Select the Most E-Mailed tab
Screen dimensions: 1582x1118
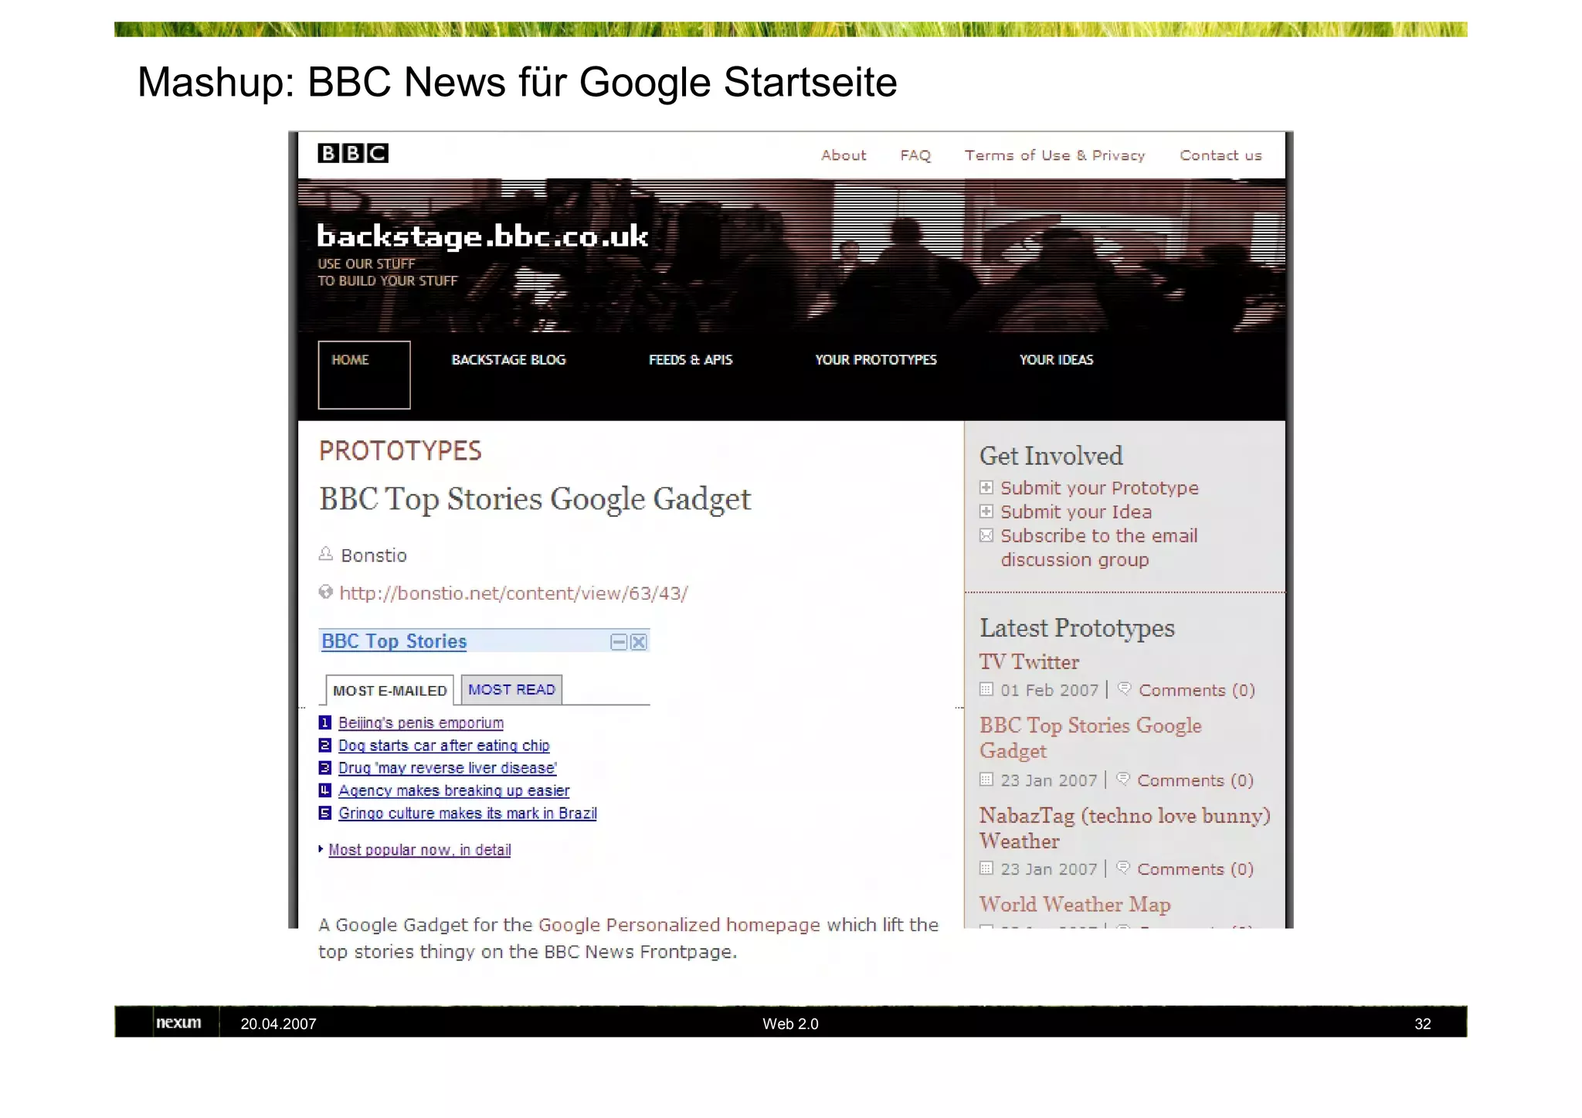[x=389, y=691]
